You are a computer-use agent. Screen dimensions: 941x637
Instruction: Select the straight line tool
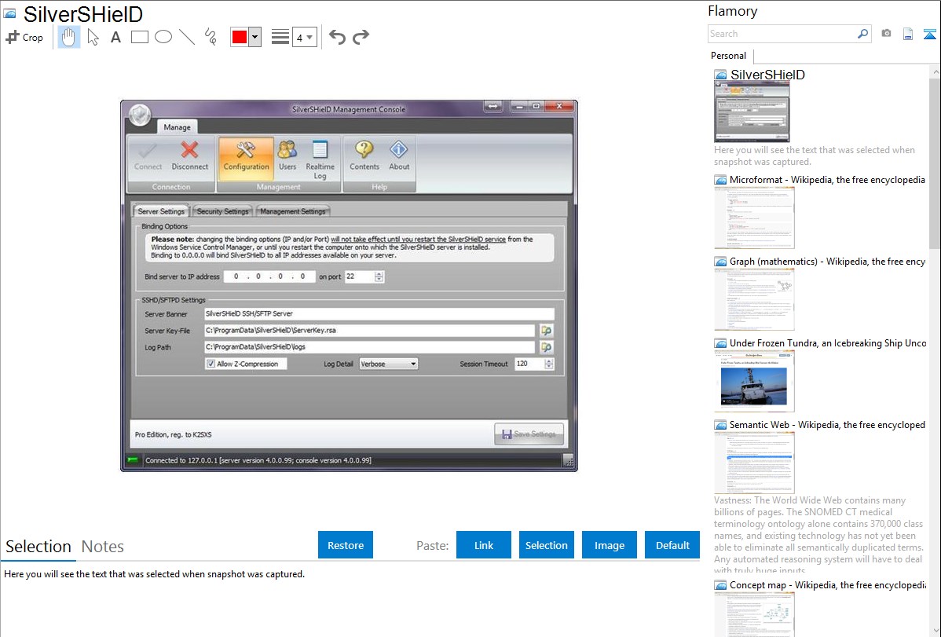click(x=187, y=37)
